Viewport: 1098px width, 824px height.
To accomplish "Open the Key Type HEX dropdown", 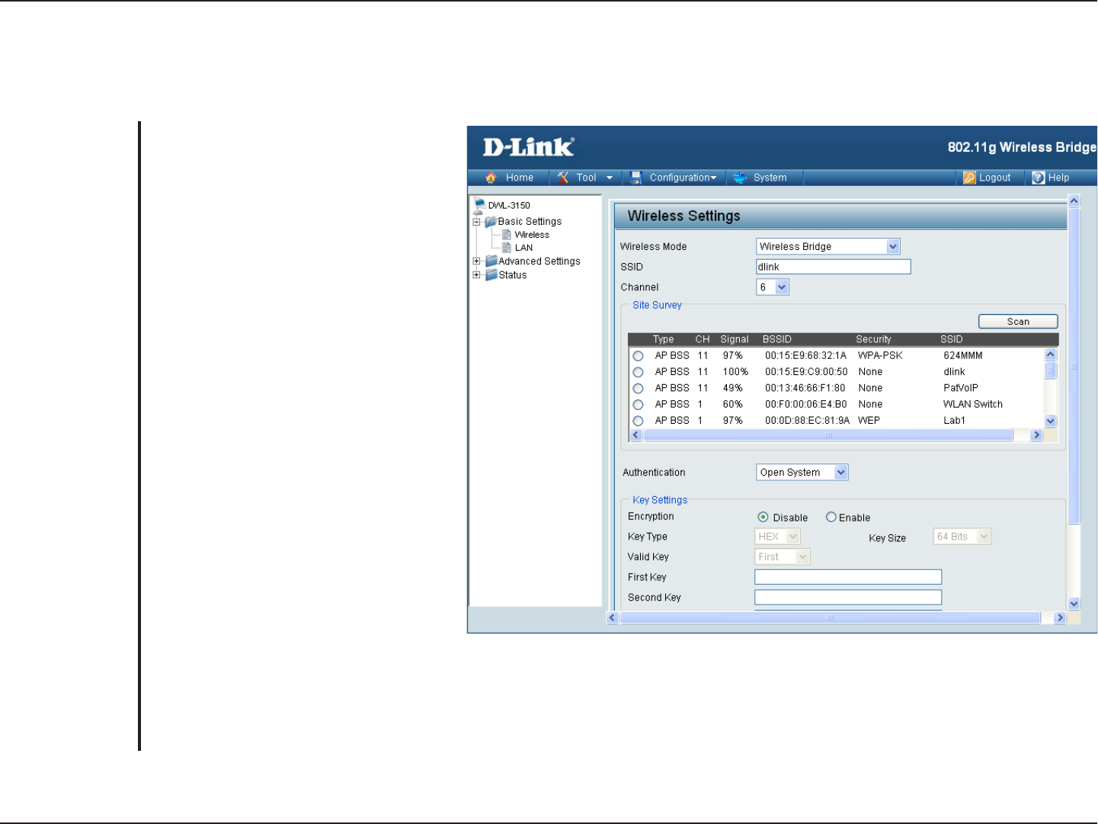I will [777, 537].
